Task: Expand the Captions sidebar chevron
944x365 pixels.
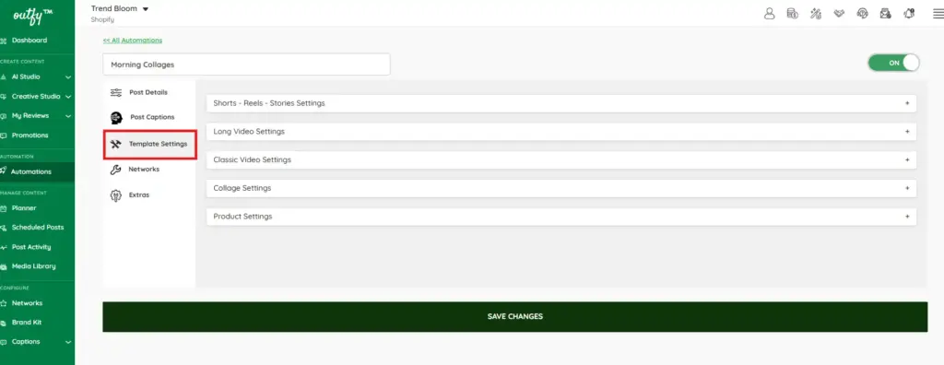Action: coord(68,342)
